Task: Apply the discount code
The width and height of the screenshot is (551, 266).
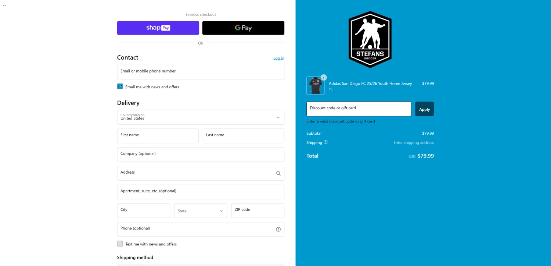Action: [x=425, y=109]
